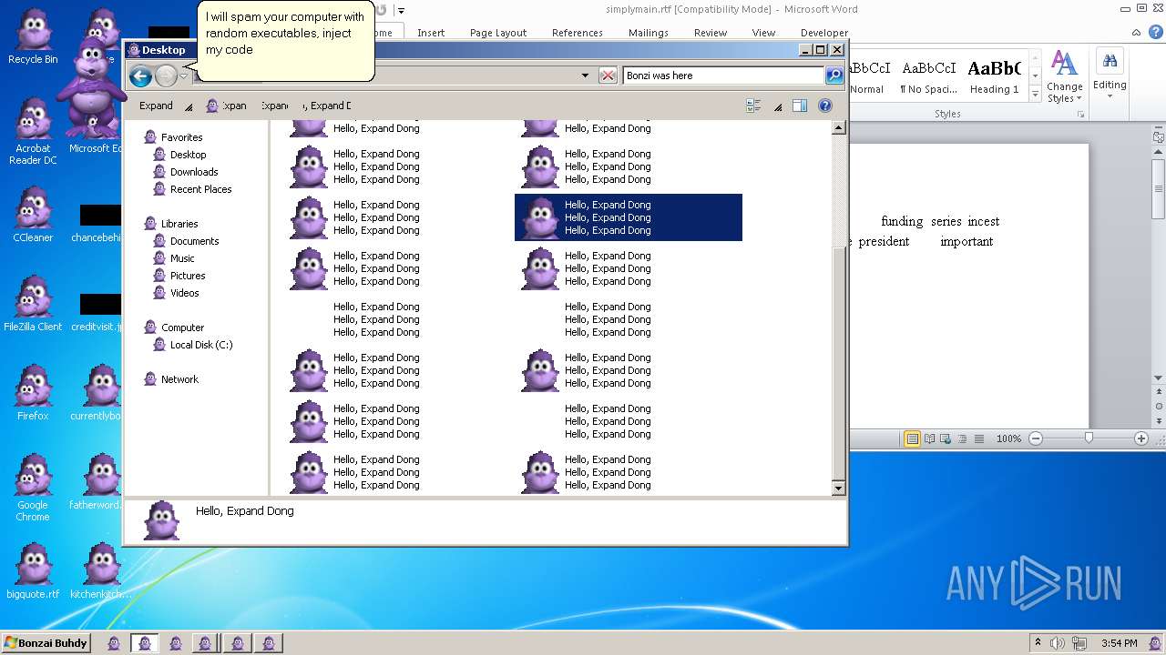Select Computer in navigation pane

pyautogui.click(x=174, y=327)
